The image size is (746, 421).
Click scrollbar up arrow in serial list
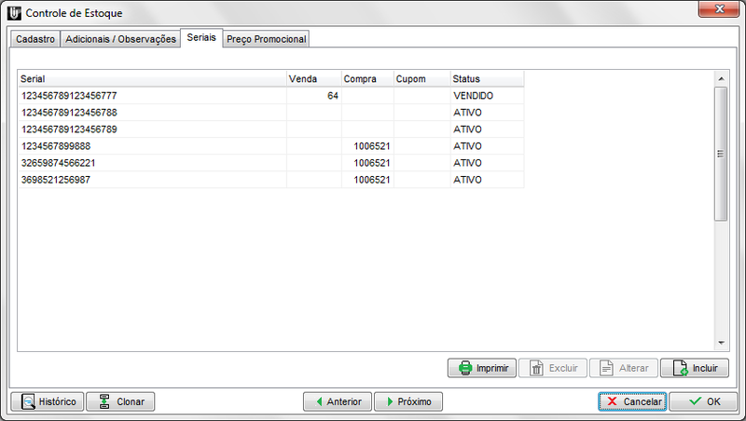click(x=720, y=78)
